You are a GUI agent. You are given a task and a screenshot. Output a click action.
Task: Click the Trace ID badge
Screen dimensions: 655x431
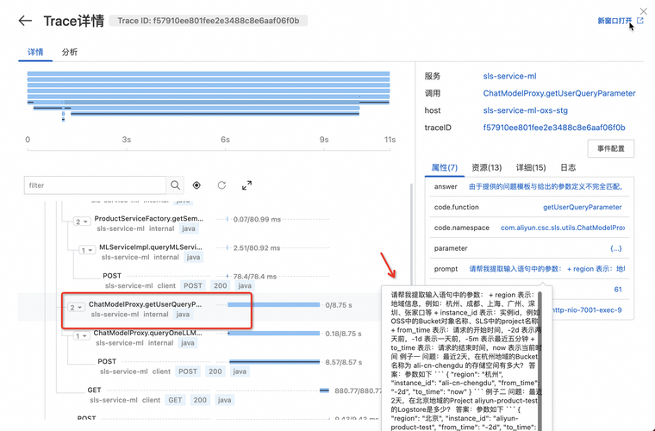pyautogui.click(x=208, y=21)
